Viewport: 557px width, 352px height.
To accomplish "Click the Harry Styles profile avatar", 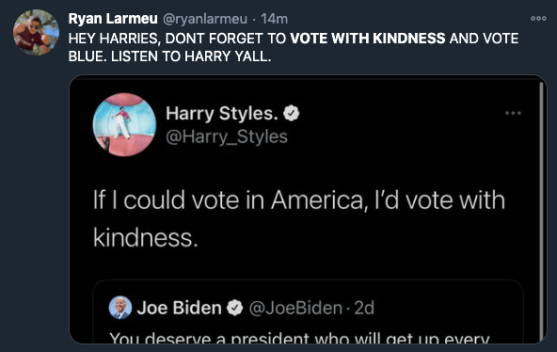I will click(124, 124).
